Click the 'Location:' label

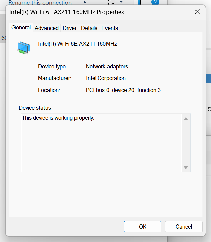tap(49, 90)
